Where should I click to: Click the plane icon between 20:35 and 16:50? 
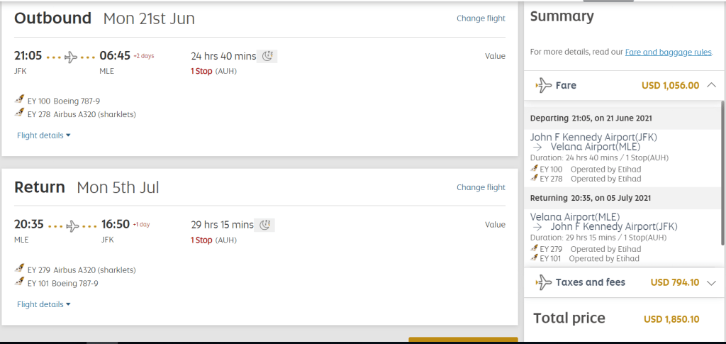point(72,226)
